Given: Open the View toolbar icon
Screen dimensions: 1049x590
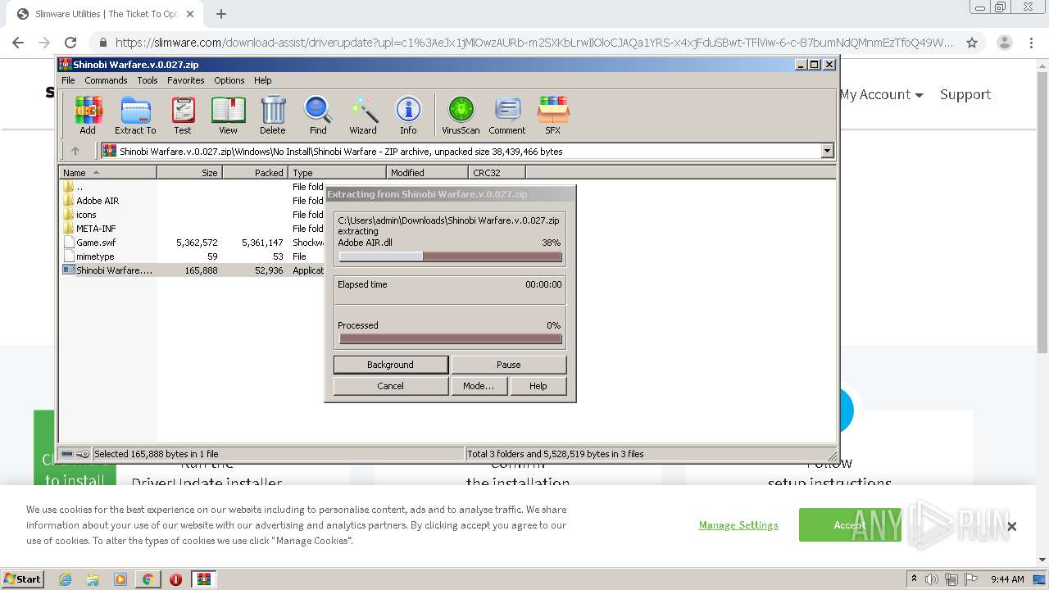Looking at the screenshot, I should point(228,115).
